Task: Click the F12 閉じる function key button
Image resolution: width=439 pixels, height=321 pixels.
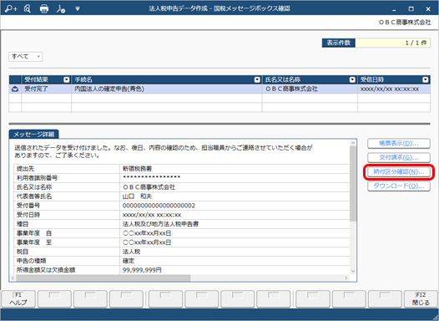Action: tap(421, 299)
